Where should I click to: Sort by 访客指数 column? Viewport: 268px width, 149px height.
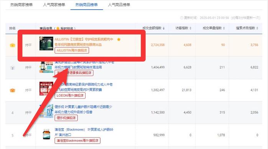point(183,28)
